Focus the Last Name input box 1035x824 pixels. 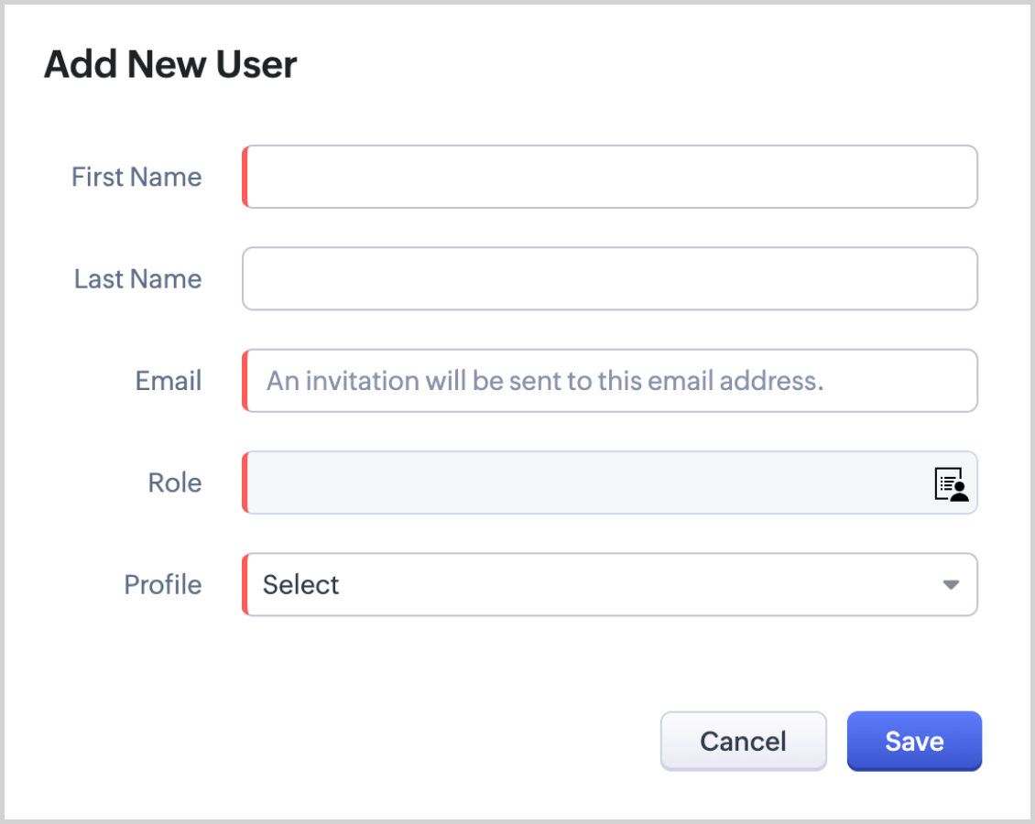(610, 278)
